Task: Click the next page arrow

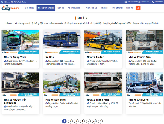Action: coord(100,121)
